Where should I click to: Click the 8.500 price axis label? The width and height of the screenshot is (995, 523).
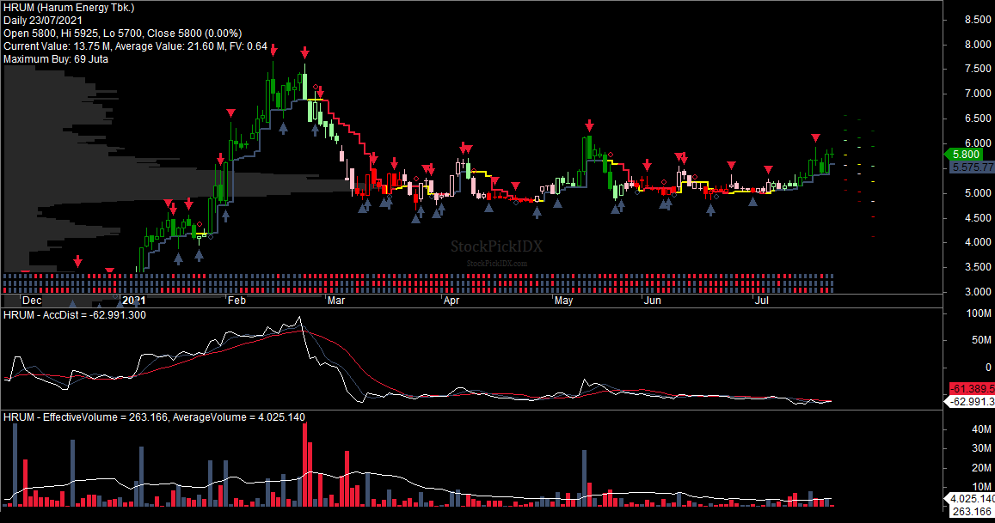(x=978, y=20)
